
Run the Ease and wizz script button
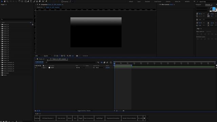coord(61,118)
